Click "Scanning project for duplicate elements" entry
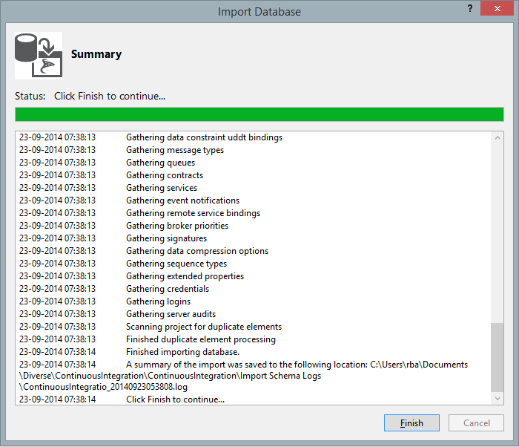The height and width of the screenshot is (447, 519). (x=204, y=327)
